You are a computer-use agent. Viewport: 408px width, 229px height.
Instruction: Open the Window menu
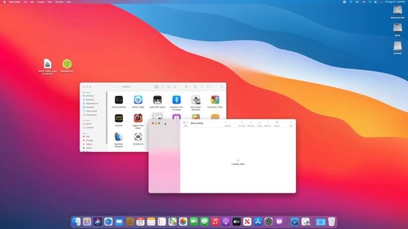(59, 2)
